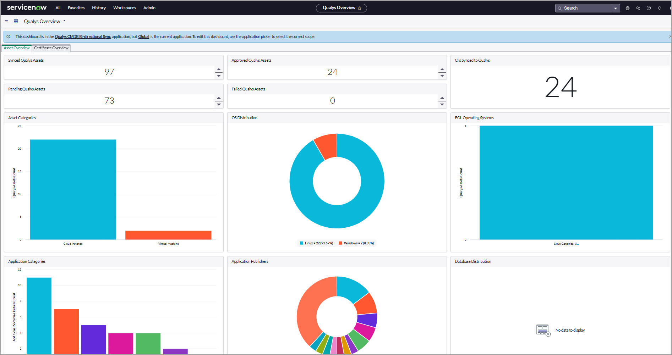The image size is (672, 355).
Task: Click the Failed Qualys Assets value 0
Action: click(x=333, y=101)
